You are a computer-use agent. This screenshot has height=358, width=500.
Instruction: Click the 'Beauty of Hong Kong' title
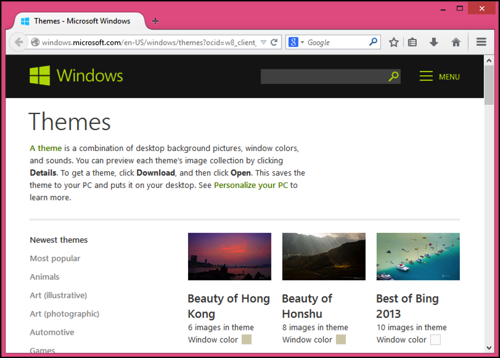[229, 306]
